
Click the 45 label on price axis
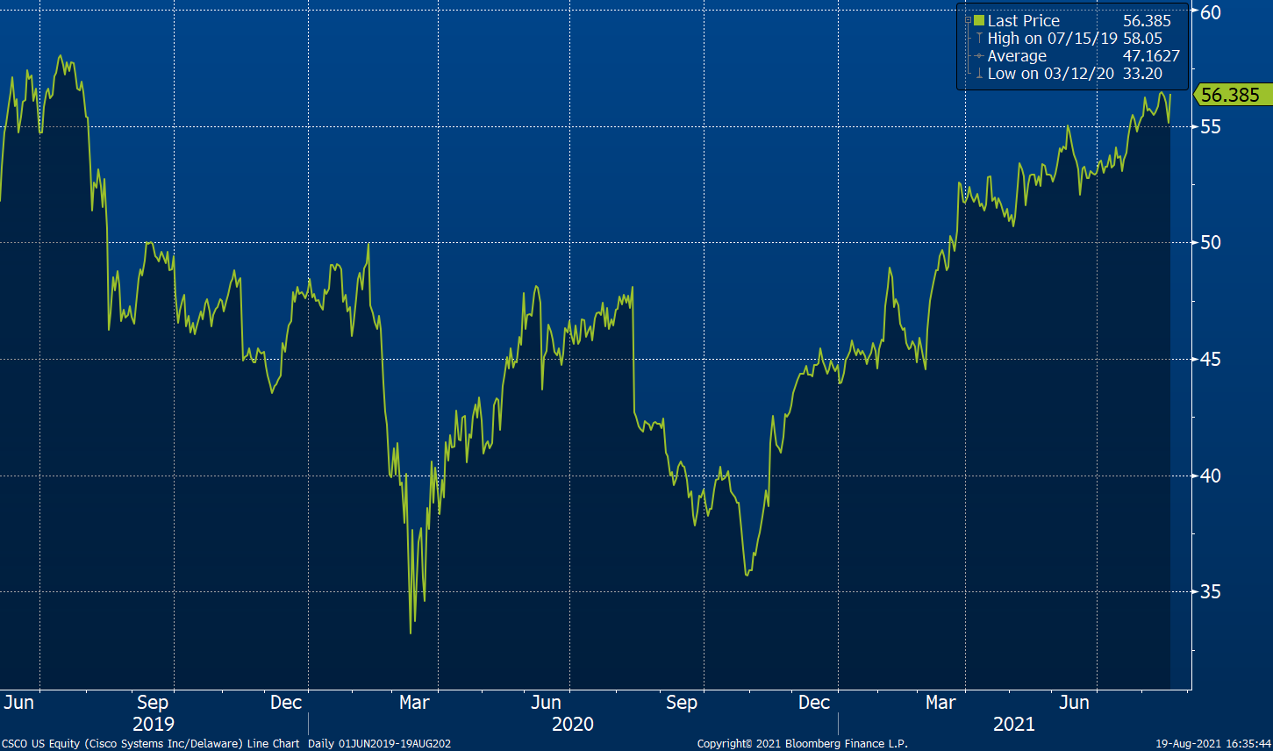click(x=1212, y=359)
